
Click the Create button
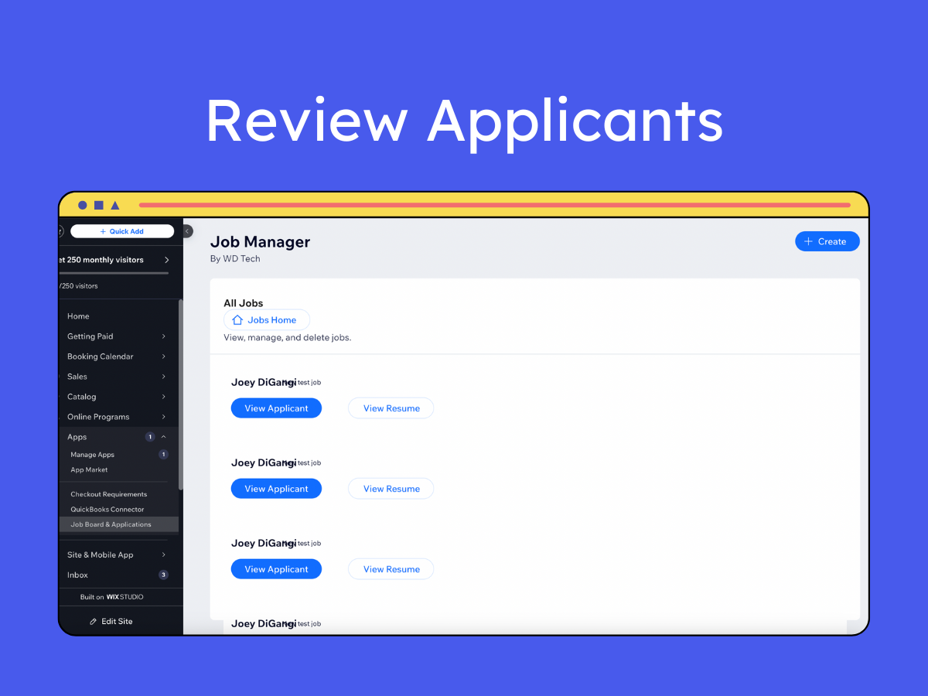tap(827, 241)
